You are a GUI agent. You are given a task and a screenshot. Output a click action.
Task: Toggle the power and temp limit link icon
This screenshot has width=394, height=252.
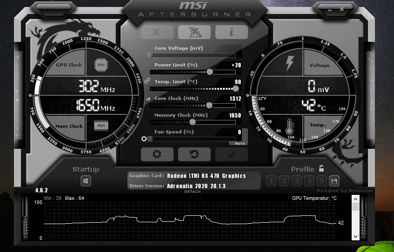[147, 80]
